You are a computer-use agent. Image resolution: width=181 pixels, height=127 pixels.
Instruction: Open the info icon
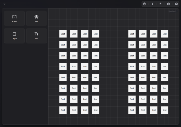click(168, 4)
